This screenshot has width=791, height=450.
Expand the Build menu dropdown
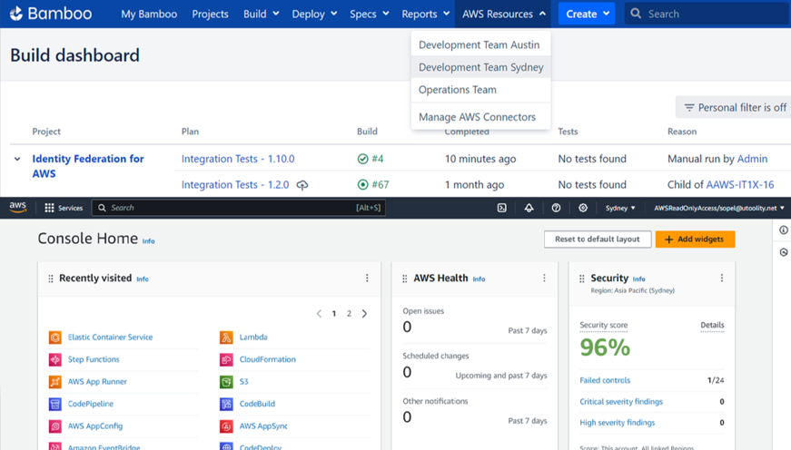(x=260, y=14)
